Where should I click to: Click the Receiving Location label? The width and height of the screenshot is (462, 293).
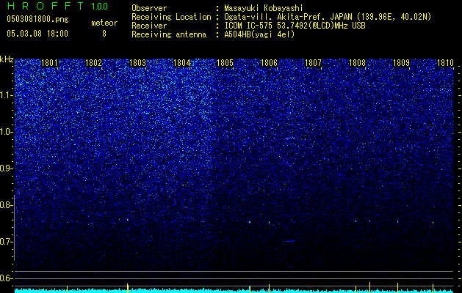171,17
